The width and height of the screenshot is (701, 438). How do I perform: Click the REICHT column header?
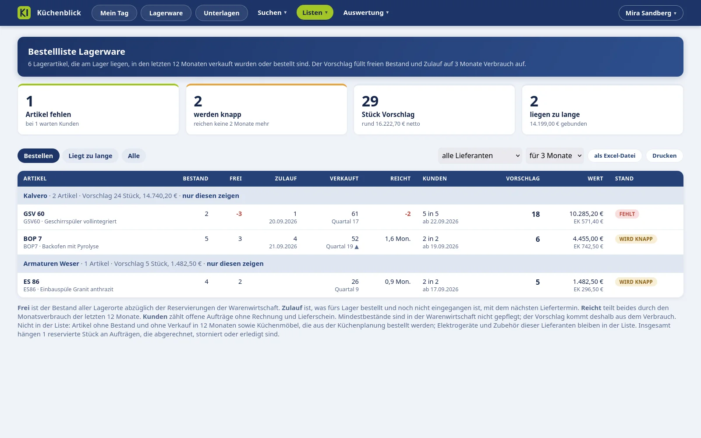pyautogui.click(x=400, y=179)
